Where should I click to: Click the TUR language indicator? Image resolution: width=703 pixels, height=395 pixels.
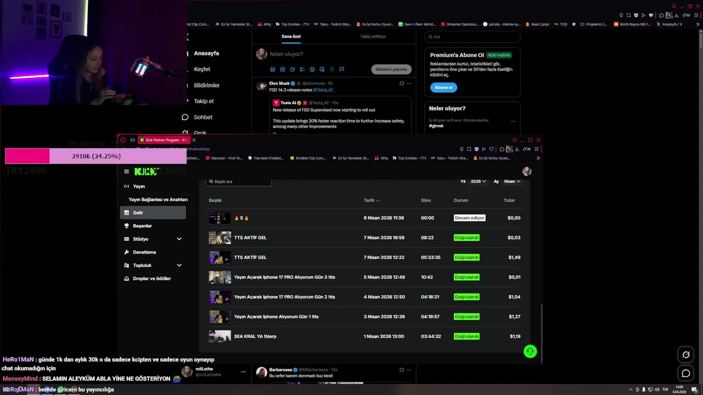(665, 390)
